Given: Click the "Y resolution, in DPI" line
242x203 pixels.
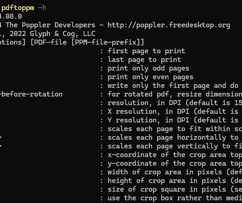Looking at the screenshot, I should point(175,120).
